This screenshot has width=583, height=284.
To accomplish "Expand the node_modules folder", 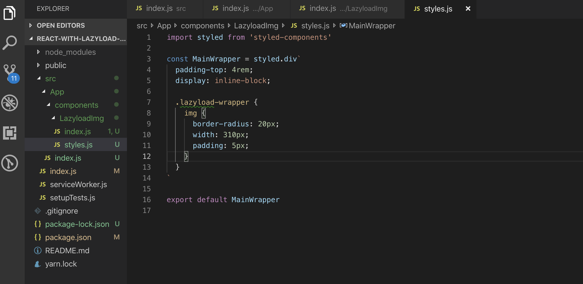I will pos(70,52).
